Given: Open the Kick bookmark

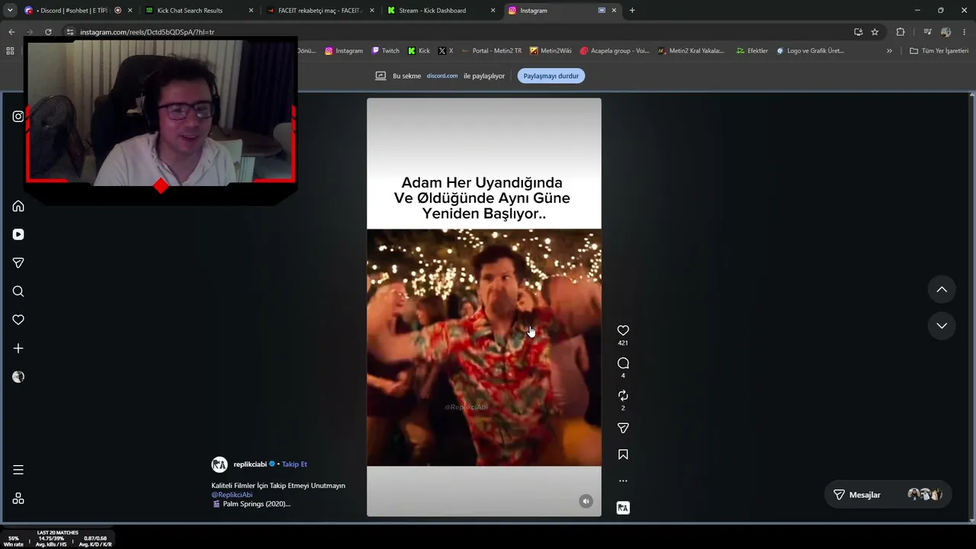Looking at the screenshot, I should pos(419,51).
